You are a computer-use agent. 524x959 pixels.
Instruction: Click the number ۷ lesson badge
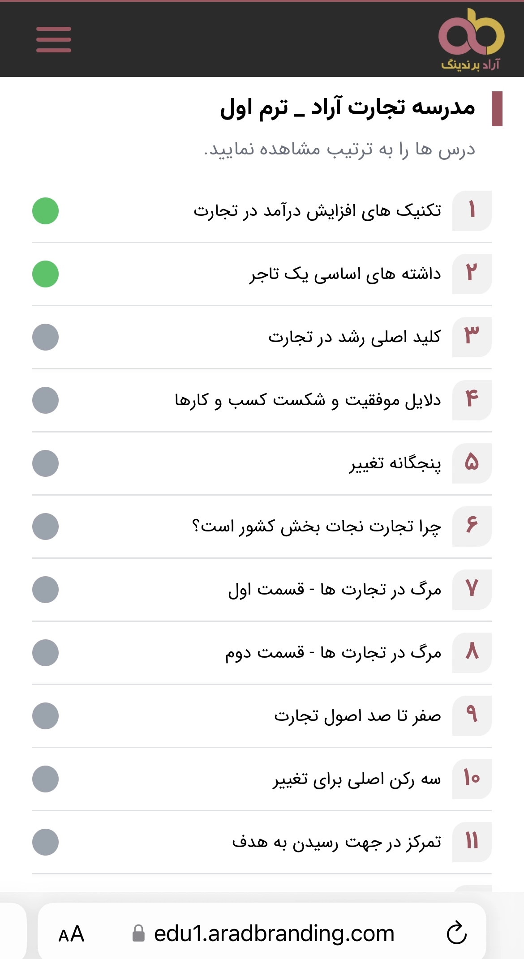coord(472,590)
